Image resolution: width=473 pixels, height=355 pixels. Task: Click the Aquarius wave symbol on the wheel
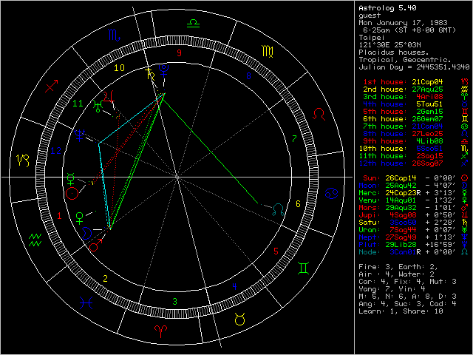pos(34,238)
